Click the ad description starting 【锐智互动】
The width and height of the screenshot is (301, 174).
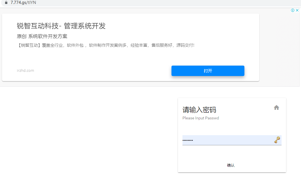106,45
